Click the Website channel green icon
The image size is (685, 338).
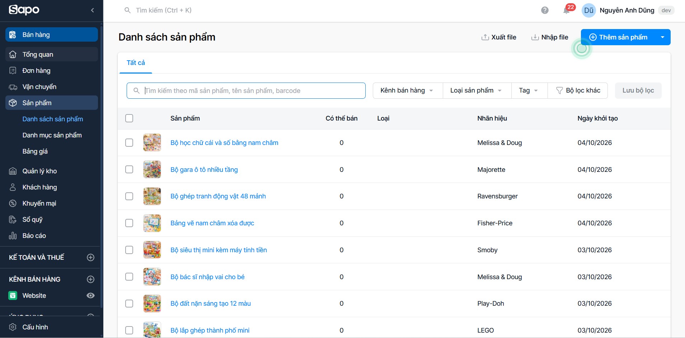(x=13, y=296)
